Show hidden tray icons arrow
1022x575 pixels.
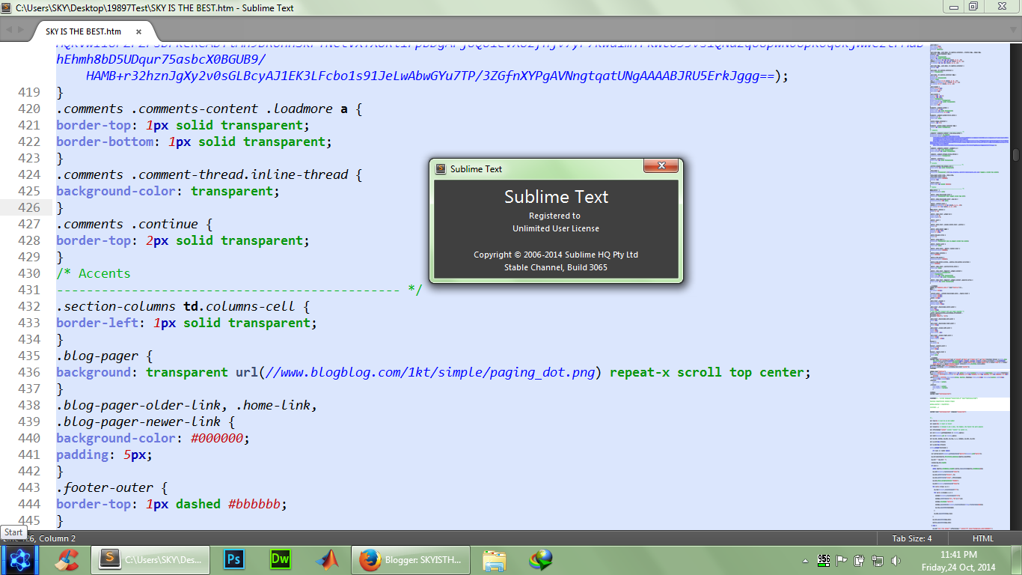pyautogui.click(x=805, y=560)
